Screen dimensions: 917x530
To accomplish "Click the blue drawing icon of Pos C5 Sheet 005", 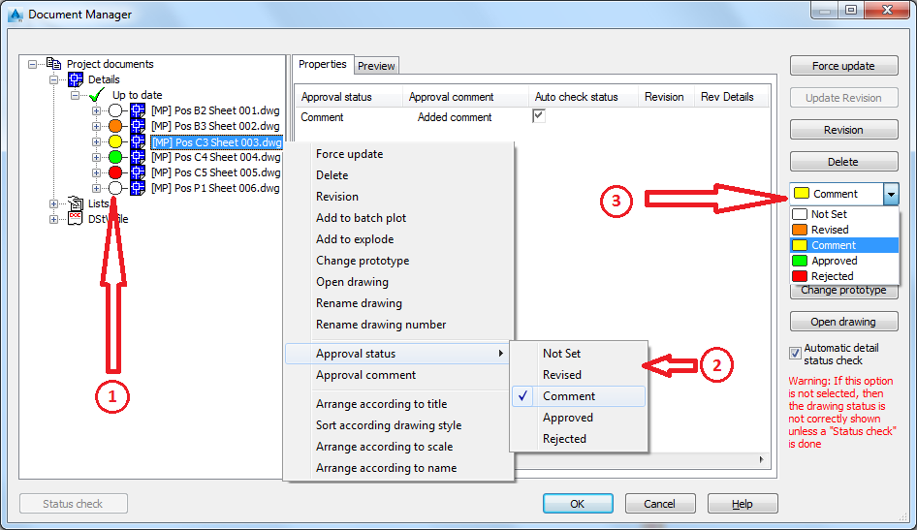I will (x=138, y=172).
